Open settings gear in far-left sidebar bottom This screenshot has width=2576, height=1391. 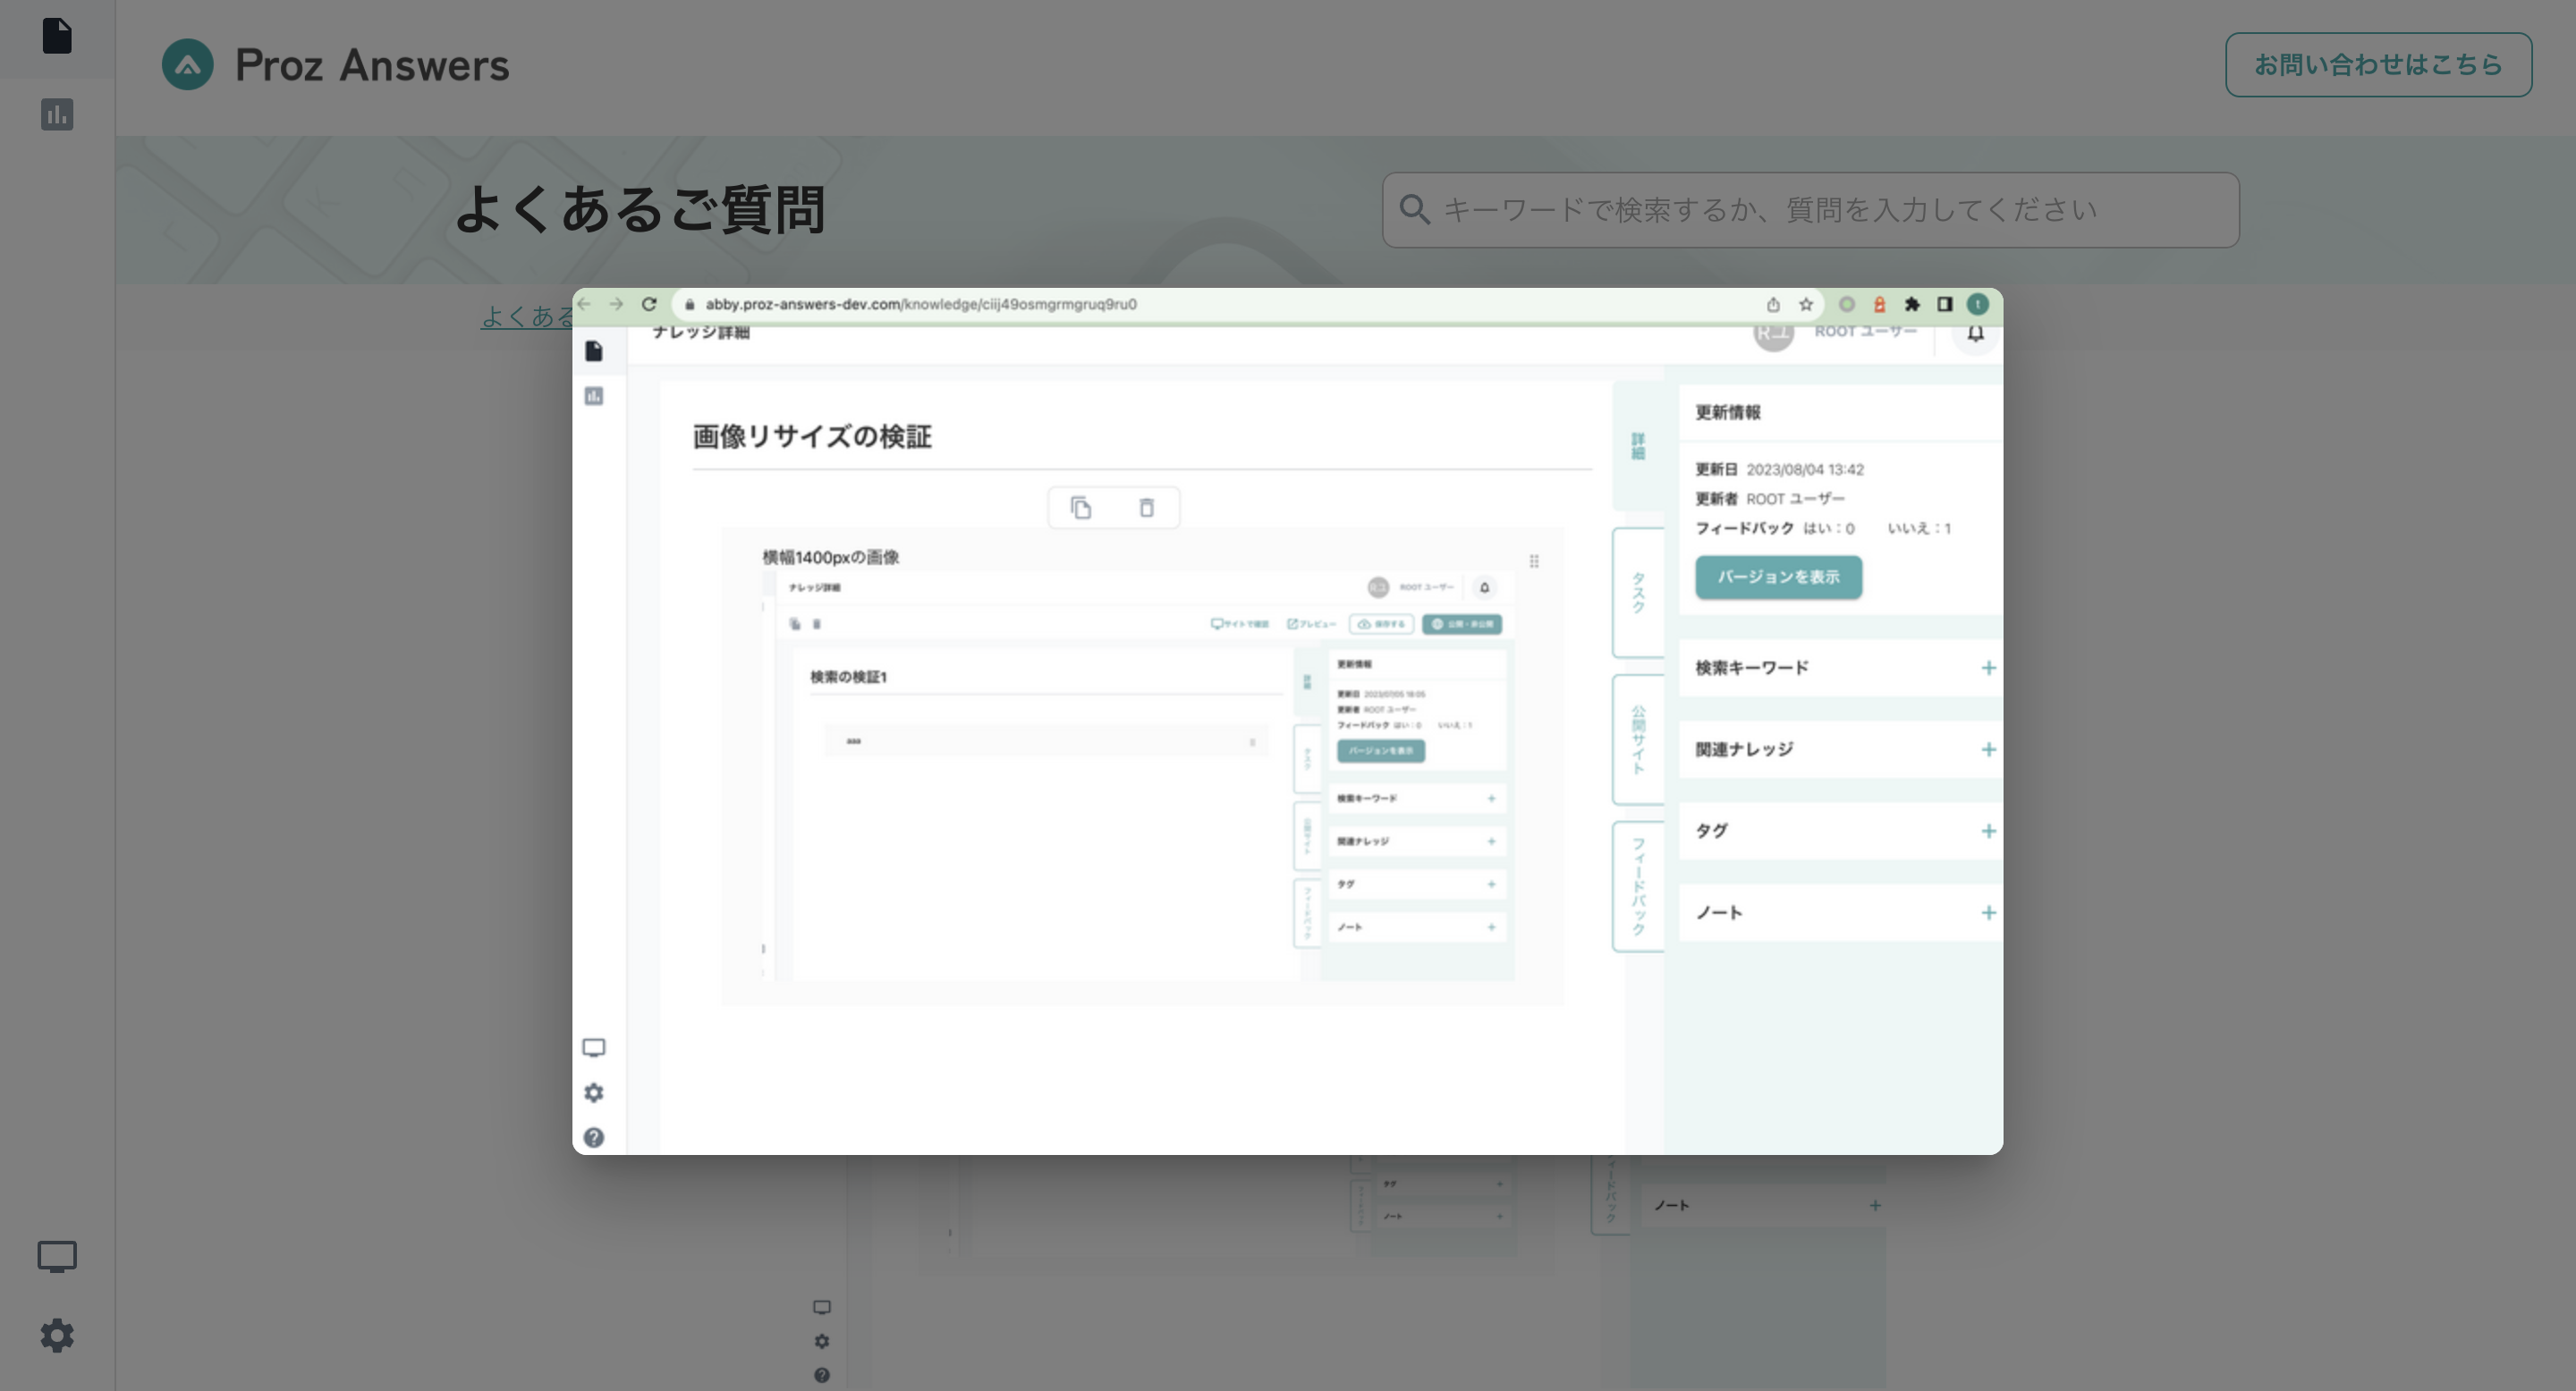[x=57, y=1335]
